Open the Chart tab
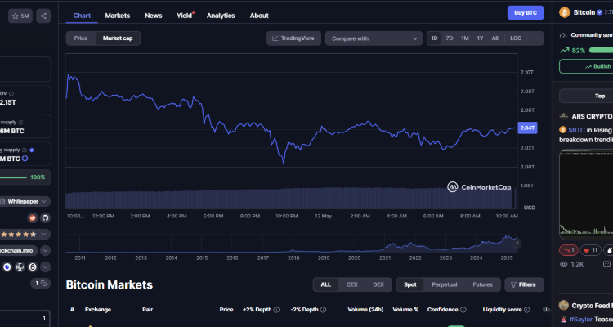Screen dimensions: 613x327 coord(82,16)
